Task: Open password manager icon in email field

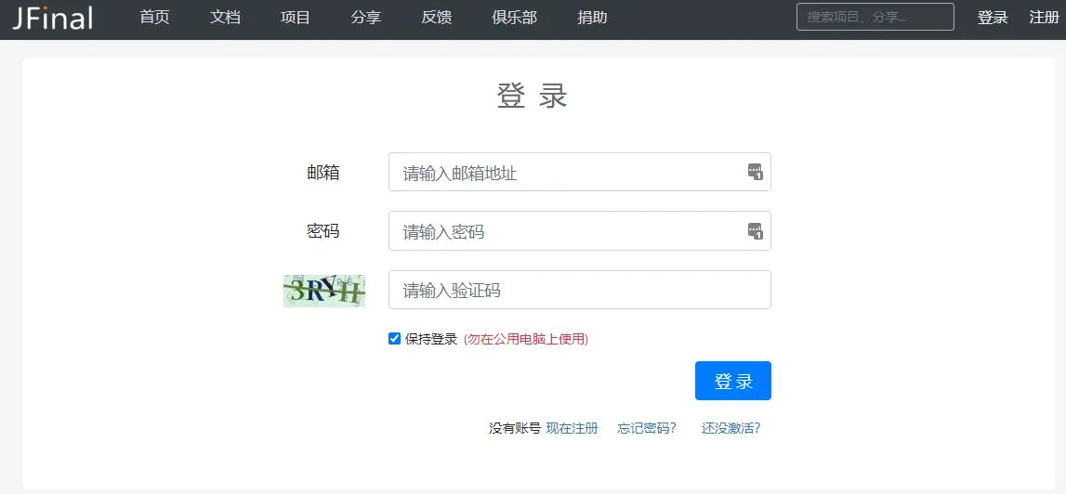Action: click(x=756, y=172)
